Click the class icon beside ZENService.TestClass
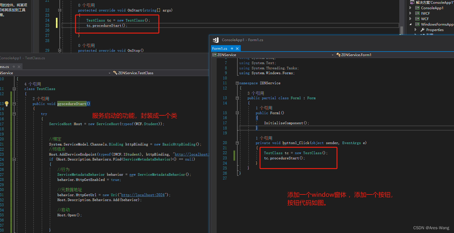The image size is (454, 233). 115,73
